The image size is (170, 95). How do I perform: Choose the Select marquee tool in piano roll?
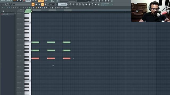[48, 8]
